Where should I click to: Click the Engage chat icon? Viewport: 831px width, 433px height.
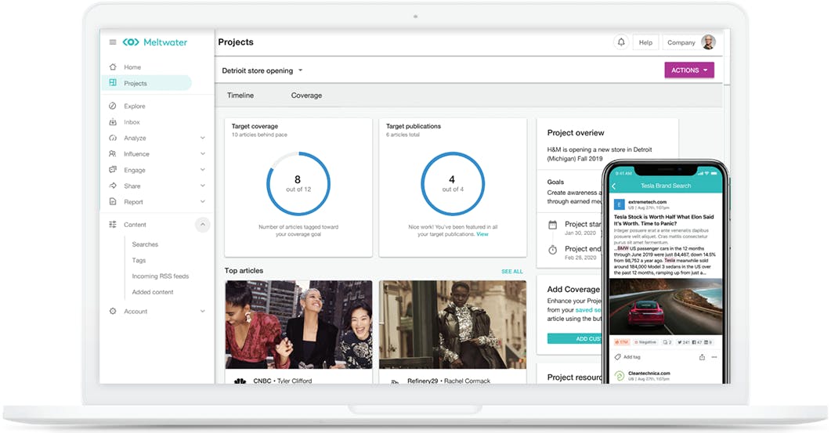click(x=112, y=170)
